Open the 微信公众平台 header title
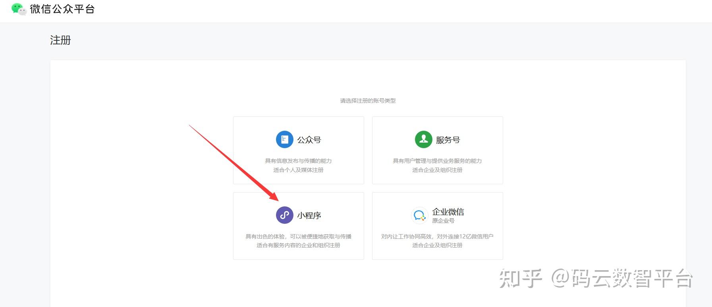Viewport: 712px width, 307px height. coord(62,9)
